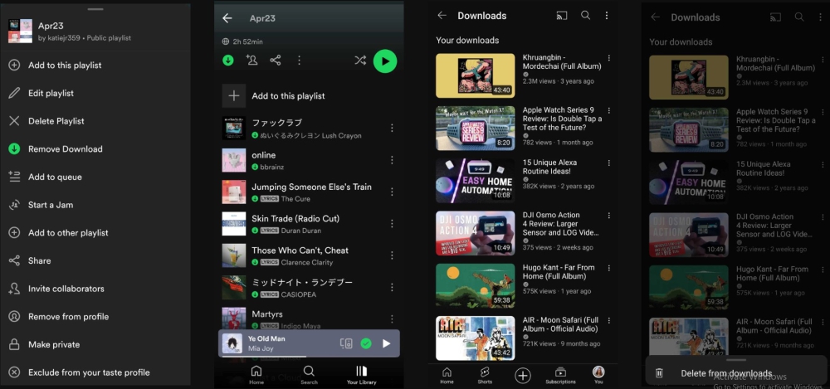Open more options for the track "online"

point(392,160)
